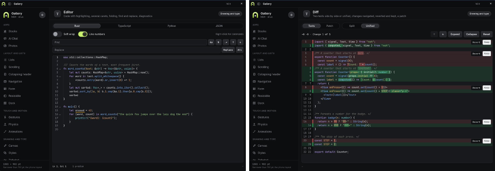Enable whole word (W) search option

click(218, 42)
